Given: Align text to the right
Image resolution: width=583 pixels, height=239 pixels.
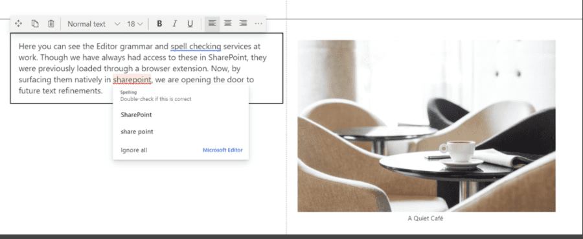Looking at the screenshot, I should (x=243, y=23).
